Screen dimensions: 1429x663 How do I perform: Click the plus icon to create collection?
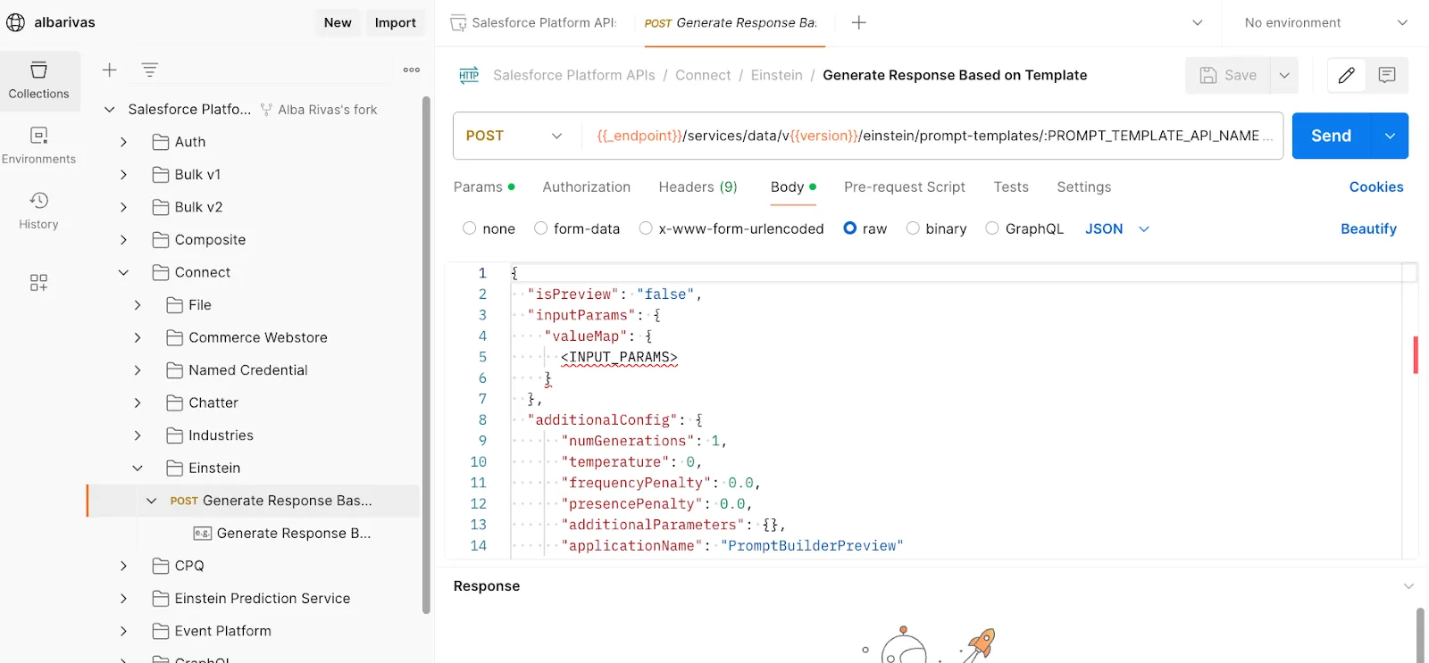click(110, 70)
